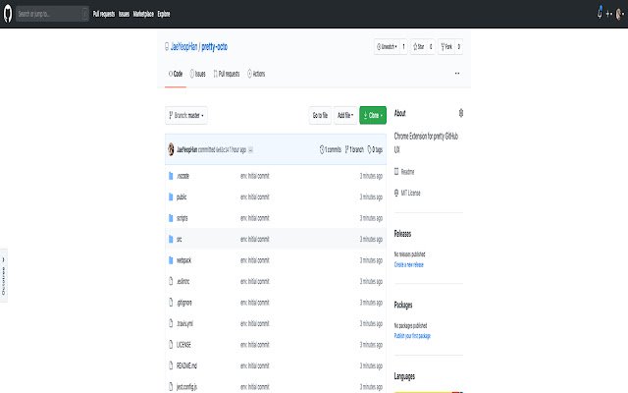Switch to the repository Pull requests tab
The width and height of the screenshot is (628, 393).
tap(227, 74)
